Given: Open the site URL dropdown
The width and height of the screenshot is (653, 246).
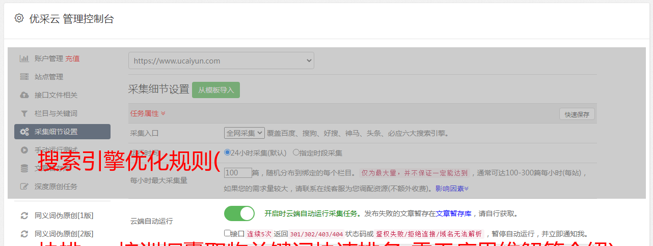Looking at the screenshot, I should pos(221,60).
